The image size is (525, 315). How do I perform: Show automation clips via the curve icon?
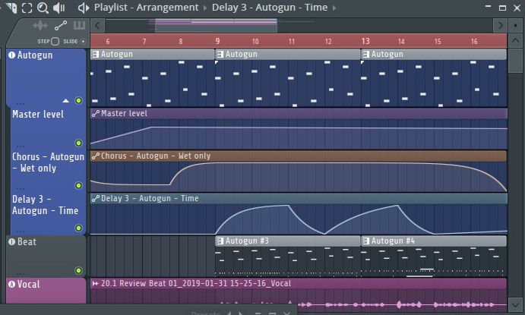[61, 26]
